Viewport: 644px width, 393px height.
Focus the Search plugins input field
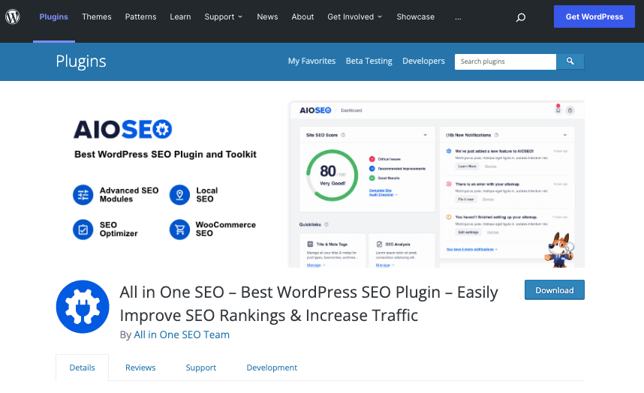(506, 61)
